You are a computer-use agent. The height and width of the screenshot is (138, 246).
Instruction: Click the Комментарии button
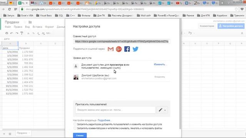point(207,26)
